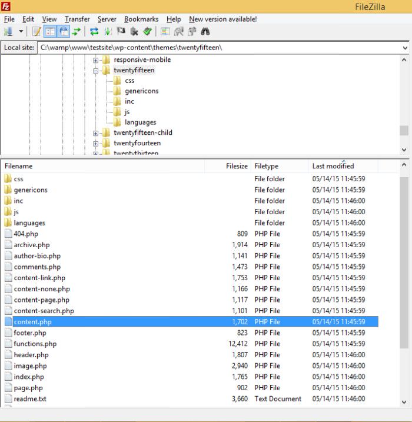The height and width of the screenshot is (422, 412).
Task: Toggle synchronized browsing
Action: tap(192, 32)
